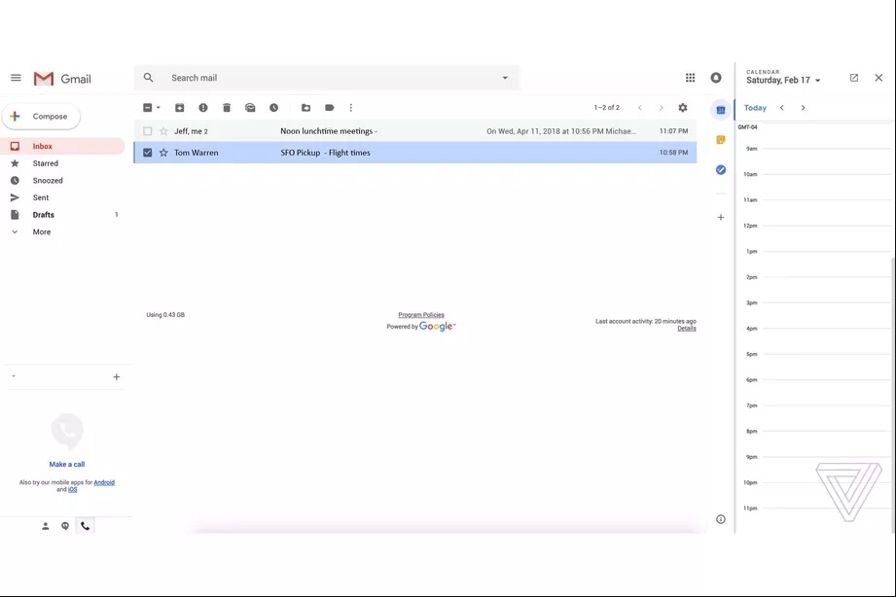Uncheck the Tom Warren email checkbox
This screenshot has width=896, height=597.
[148, 153]
